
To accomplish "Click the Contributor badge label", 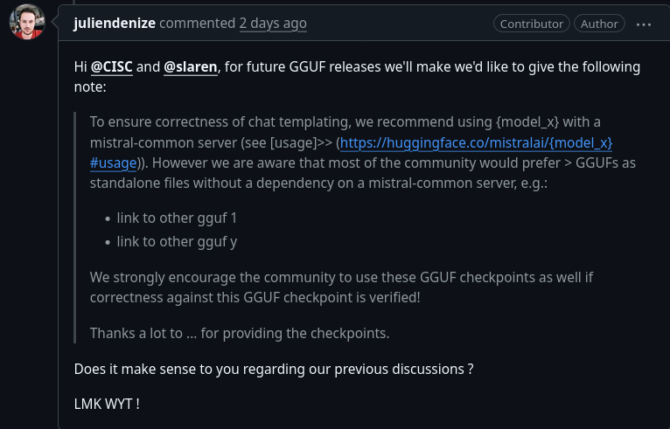I will [x=532, y=24].
